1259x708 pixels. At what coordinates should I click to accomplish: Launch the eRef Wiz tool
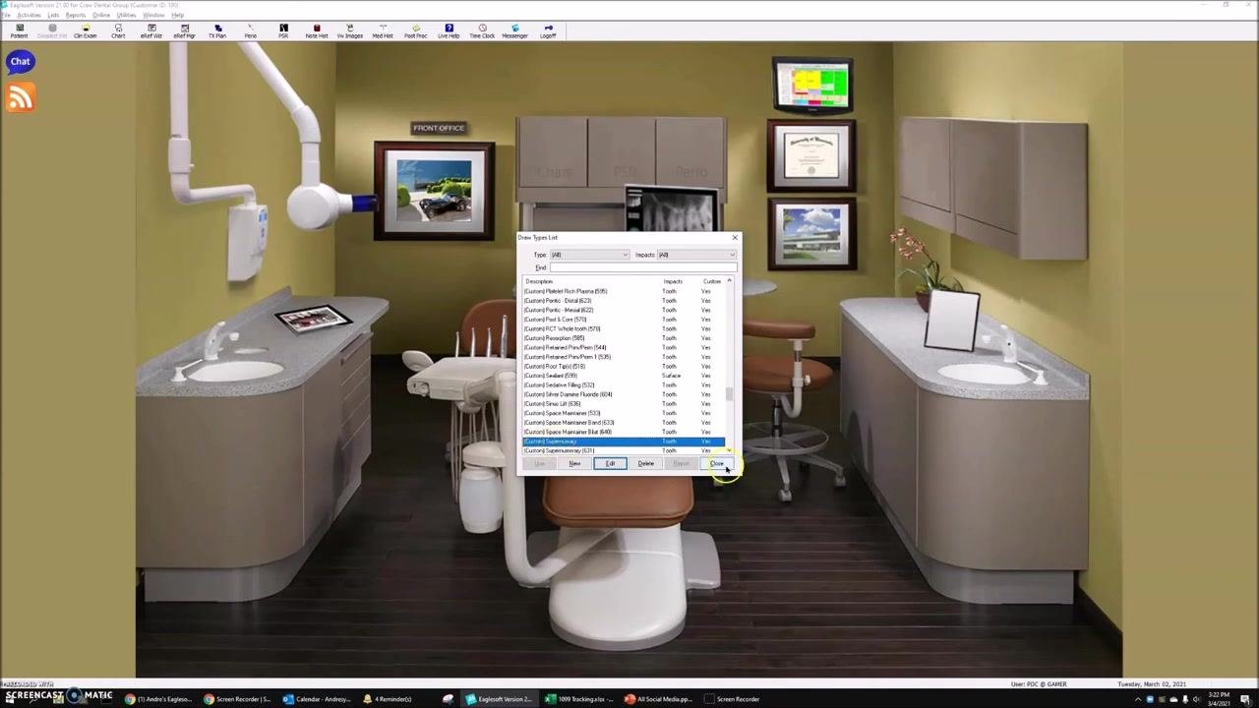point(151,30)
